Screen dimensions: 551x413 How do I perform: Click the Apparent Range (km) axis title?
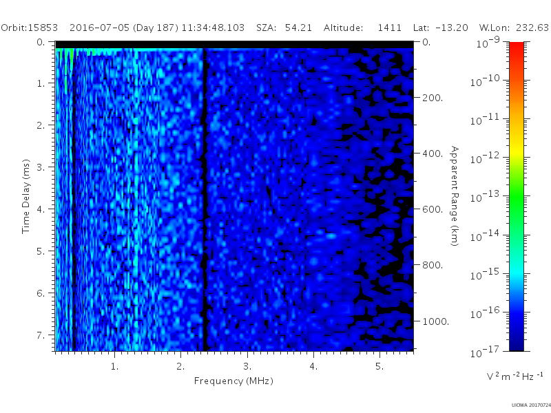click(x=455, y=196)
